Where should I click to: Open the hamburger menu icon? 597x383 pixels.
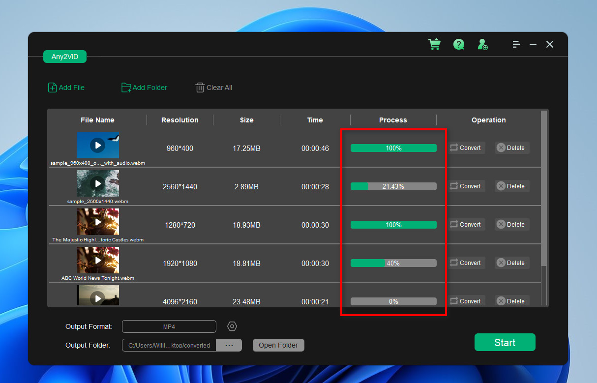coord(516,44)
